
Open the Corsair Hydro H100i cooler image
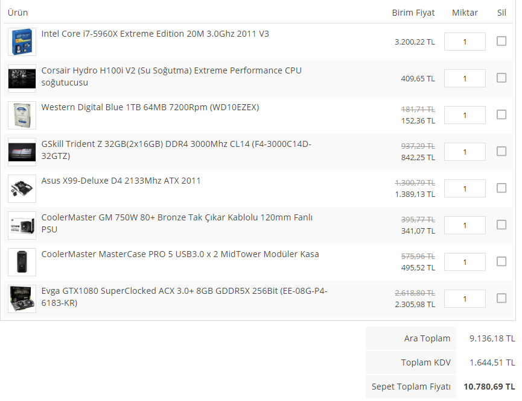click(x=22, y=78)
